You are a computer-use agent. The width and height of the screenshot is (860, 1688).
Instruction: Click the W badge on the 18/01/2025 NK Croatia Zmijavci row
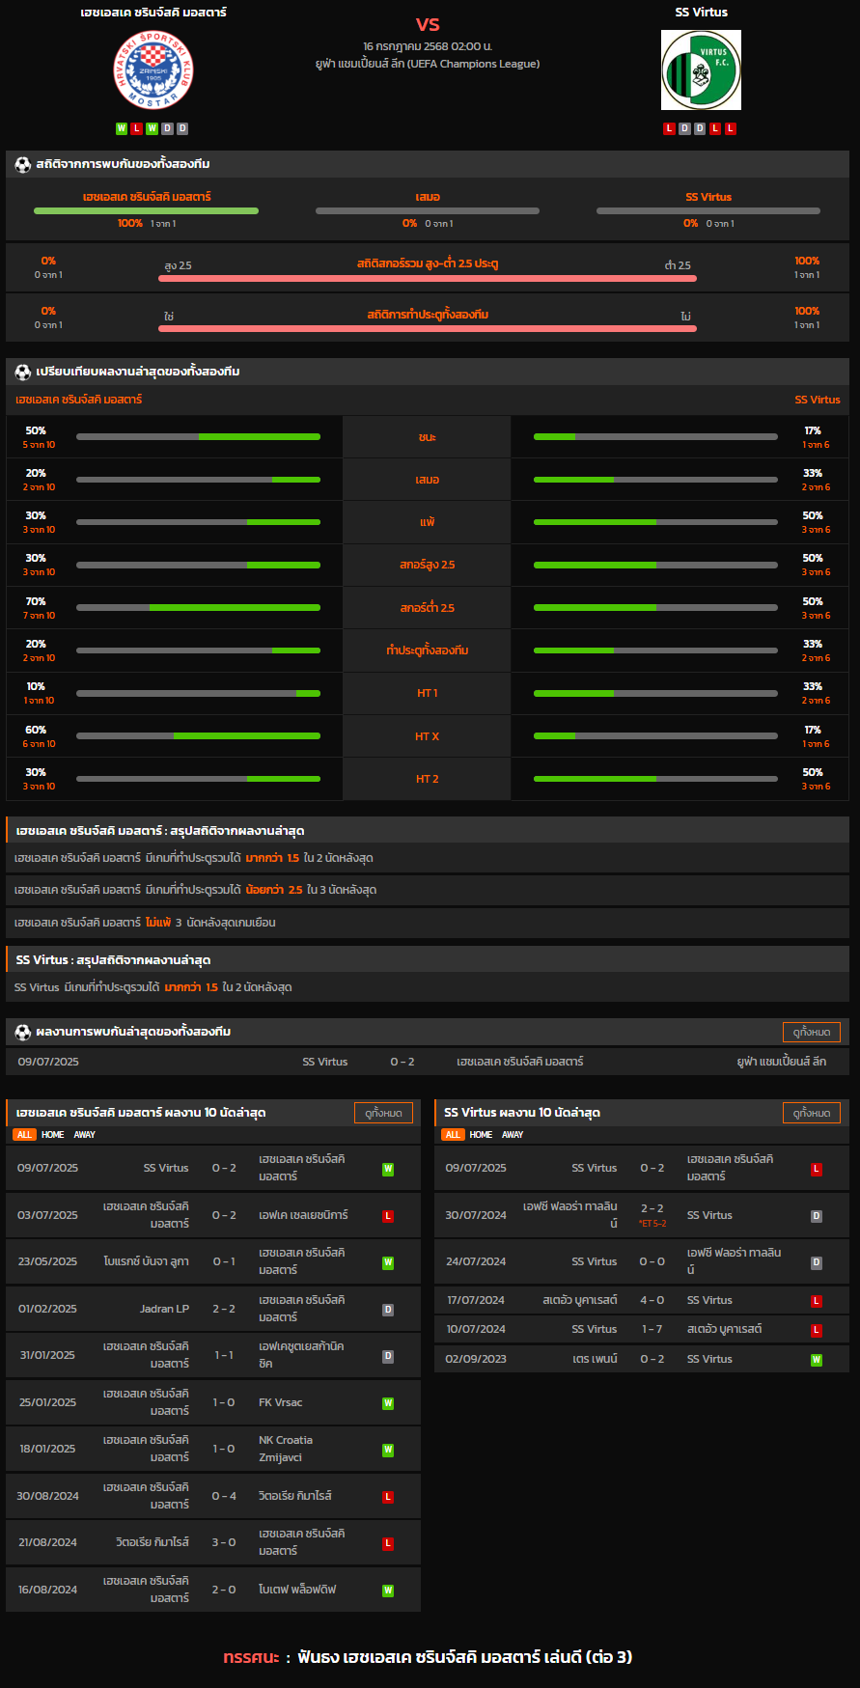pyautogui.click(x=388, y=1450)
